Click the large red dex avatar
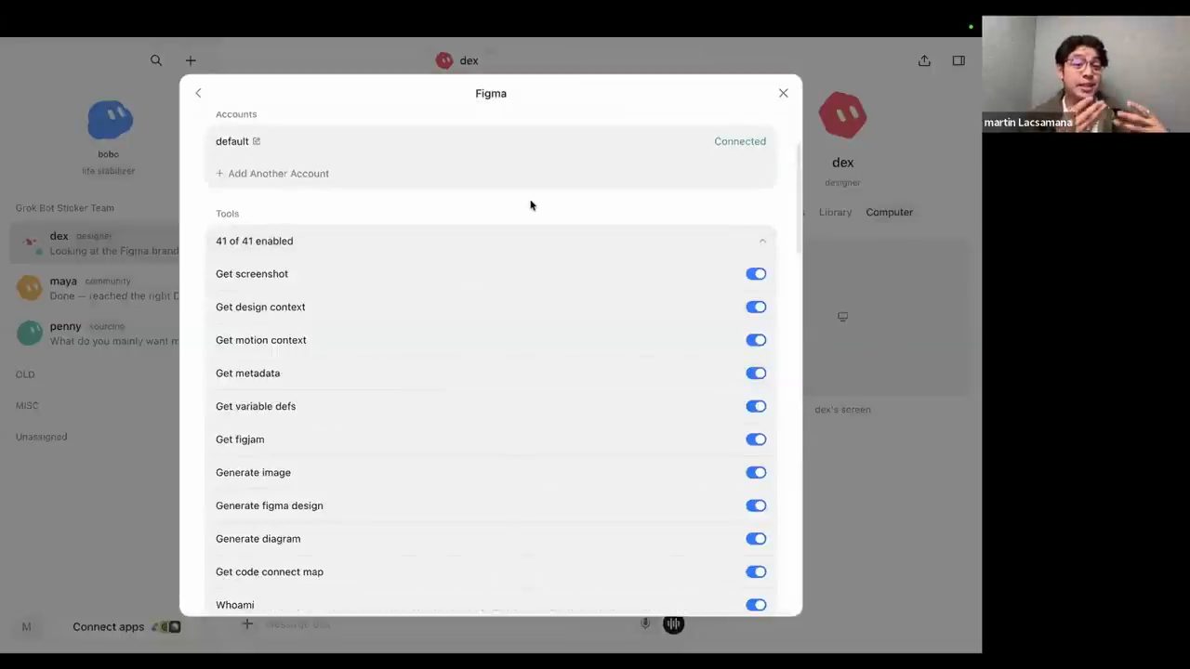This screenshot has width=1190, height=669. [843, 115]
